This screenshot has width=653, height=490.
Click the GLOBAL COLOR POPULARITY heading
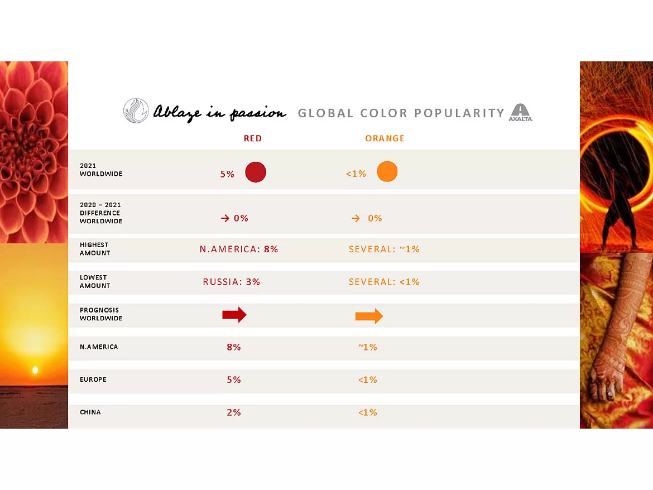coord(401,113)
